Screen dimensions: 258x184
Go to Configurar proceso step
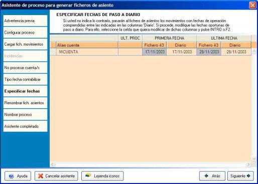click(x=25, y=33)
